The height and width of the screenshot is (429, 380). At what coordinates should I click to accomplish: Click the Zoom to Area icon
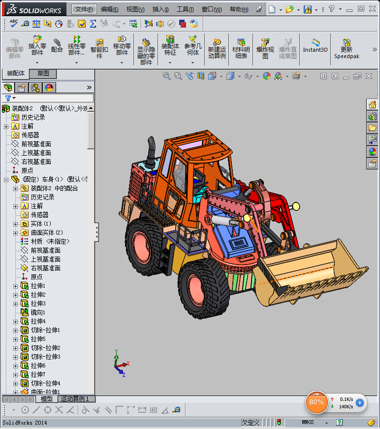(x=178, y=76)
